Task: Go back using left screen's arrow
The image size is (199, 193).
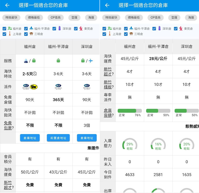Action: point(7,5)
